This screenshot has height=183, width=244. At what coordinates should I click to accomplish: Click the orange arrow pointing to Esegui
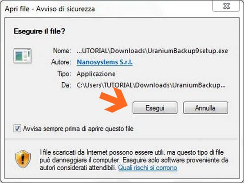[114, 100]
